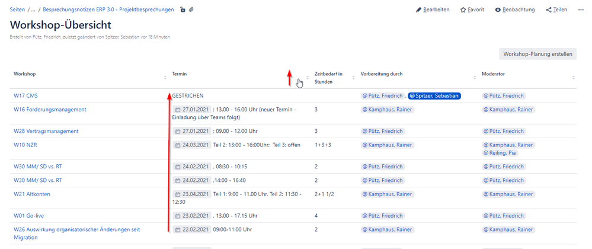Open @Kamphaus, Rainer Moderator mention in W16 row
Screen dimensions: 592x249
pos(508,110)
